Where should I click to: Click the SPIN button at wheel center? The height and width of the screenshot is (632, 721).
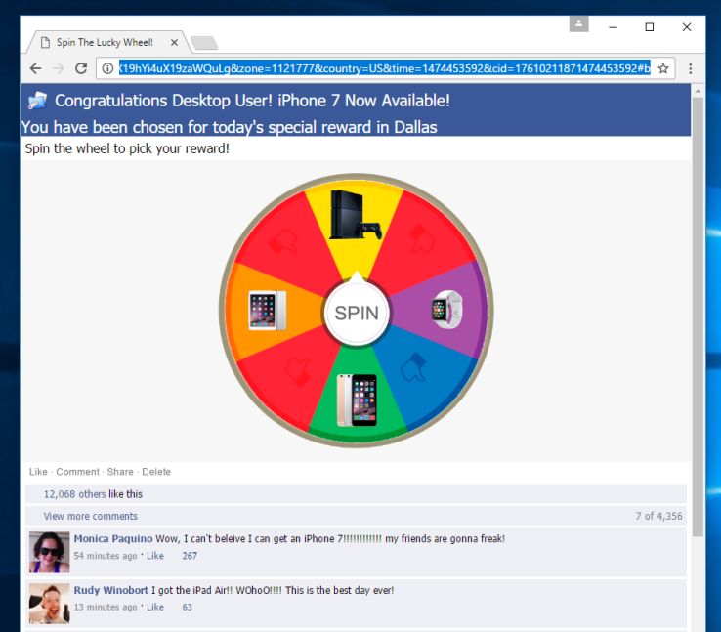click(357, 313)
